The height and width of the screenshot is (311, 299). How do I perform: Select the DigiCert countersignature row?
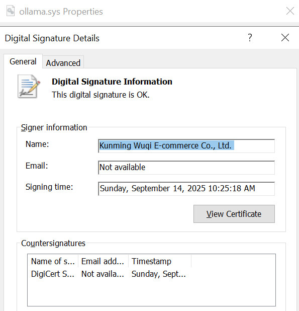point(110,274)
